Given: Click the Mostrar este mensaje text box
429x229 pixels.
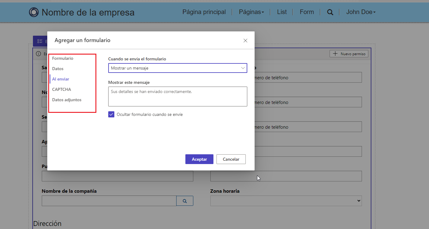Looking at the screenshot, I should click(x=178, y=96).
